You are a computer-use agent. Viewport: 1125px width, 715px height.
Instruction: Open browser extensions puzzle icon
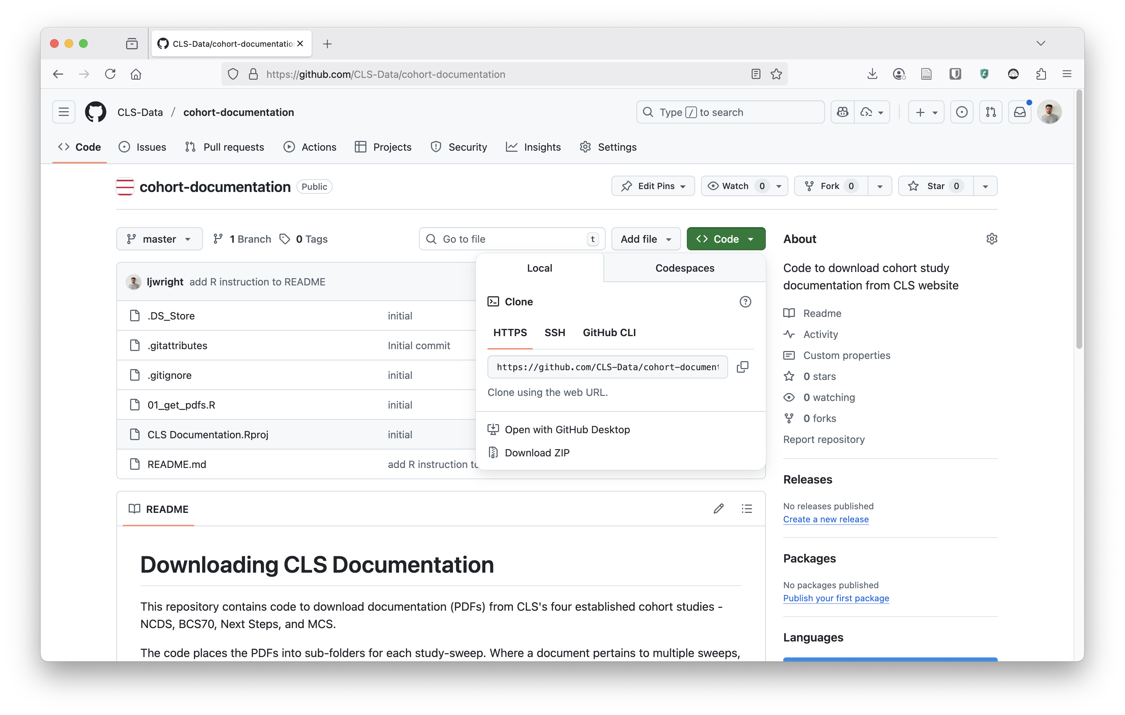1041,74
